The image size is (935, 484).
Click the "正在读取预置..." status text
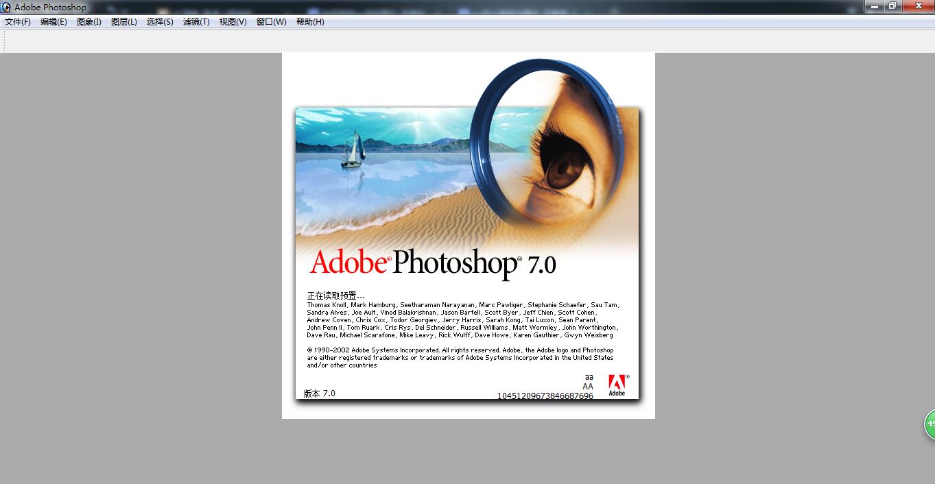[336, 295]
